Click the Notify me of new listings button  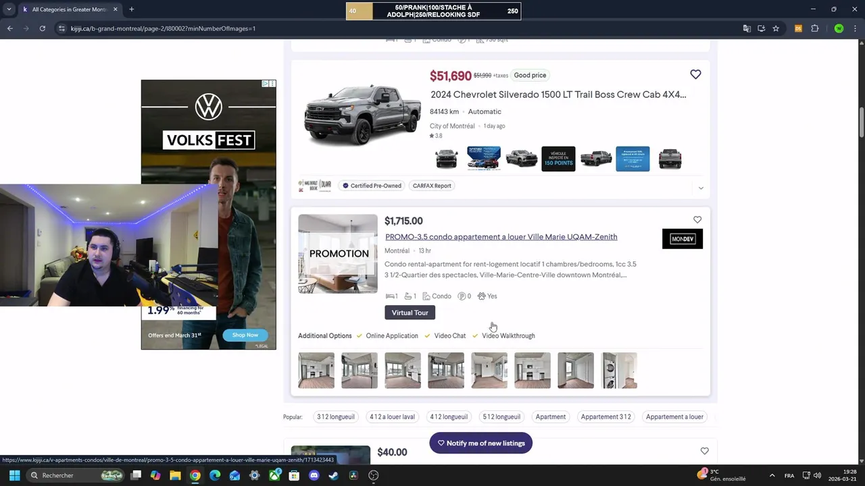(481, 443)
